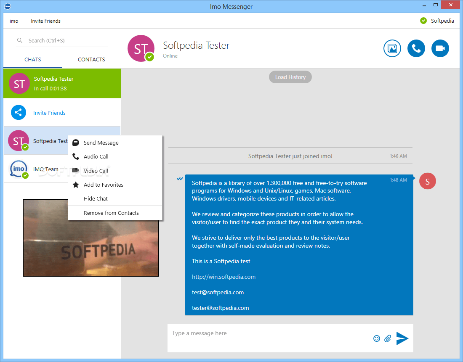
Task: Click star icon beside Add to Favorites
Action: pyautogui.click(x=76, y=185)
